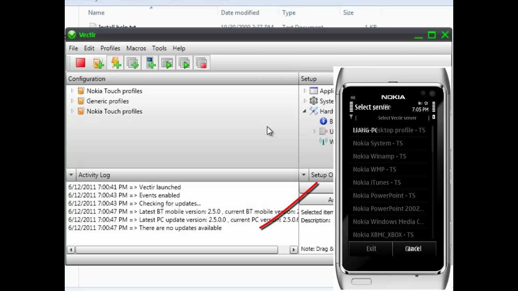Click the 'Events enabled' log entry
Screen dimensions: 518x291
pyautogui.click(x=124, y=195)
